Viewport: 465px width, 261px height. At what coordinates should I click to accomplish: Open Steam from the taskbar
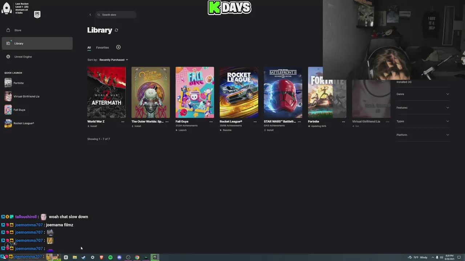84,257
